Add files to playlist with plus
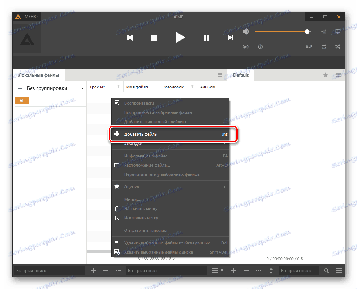 click(233, 271)
